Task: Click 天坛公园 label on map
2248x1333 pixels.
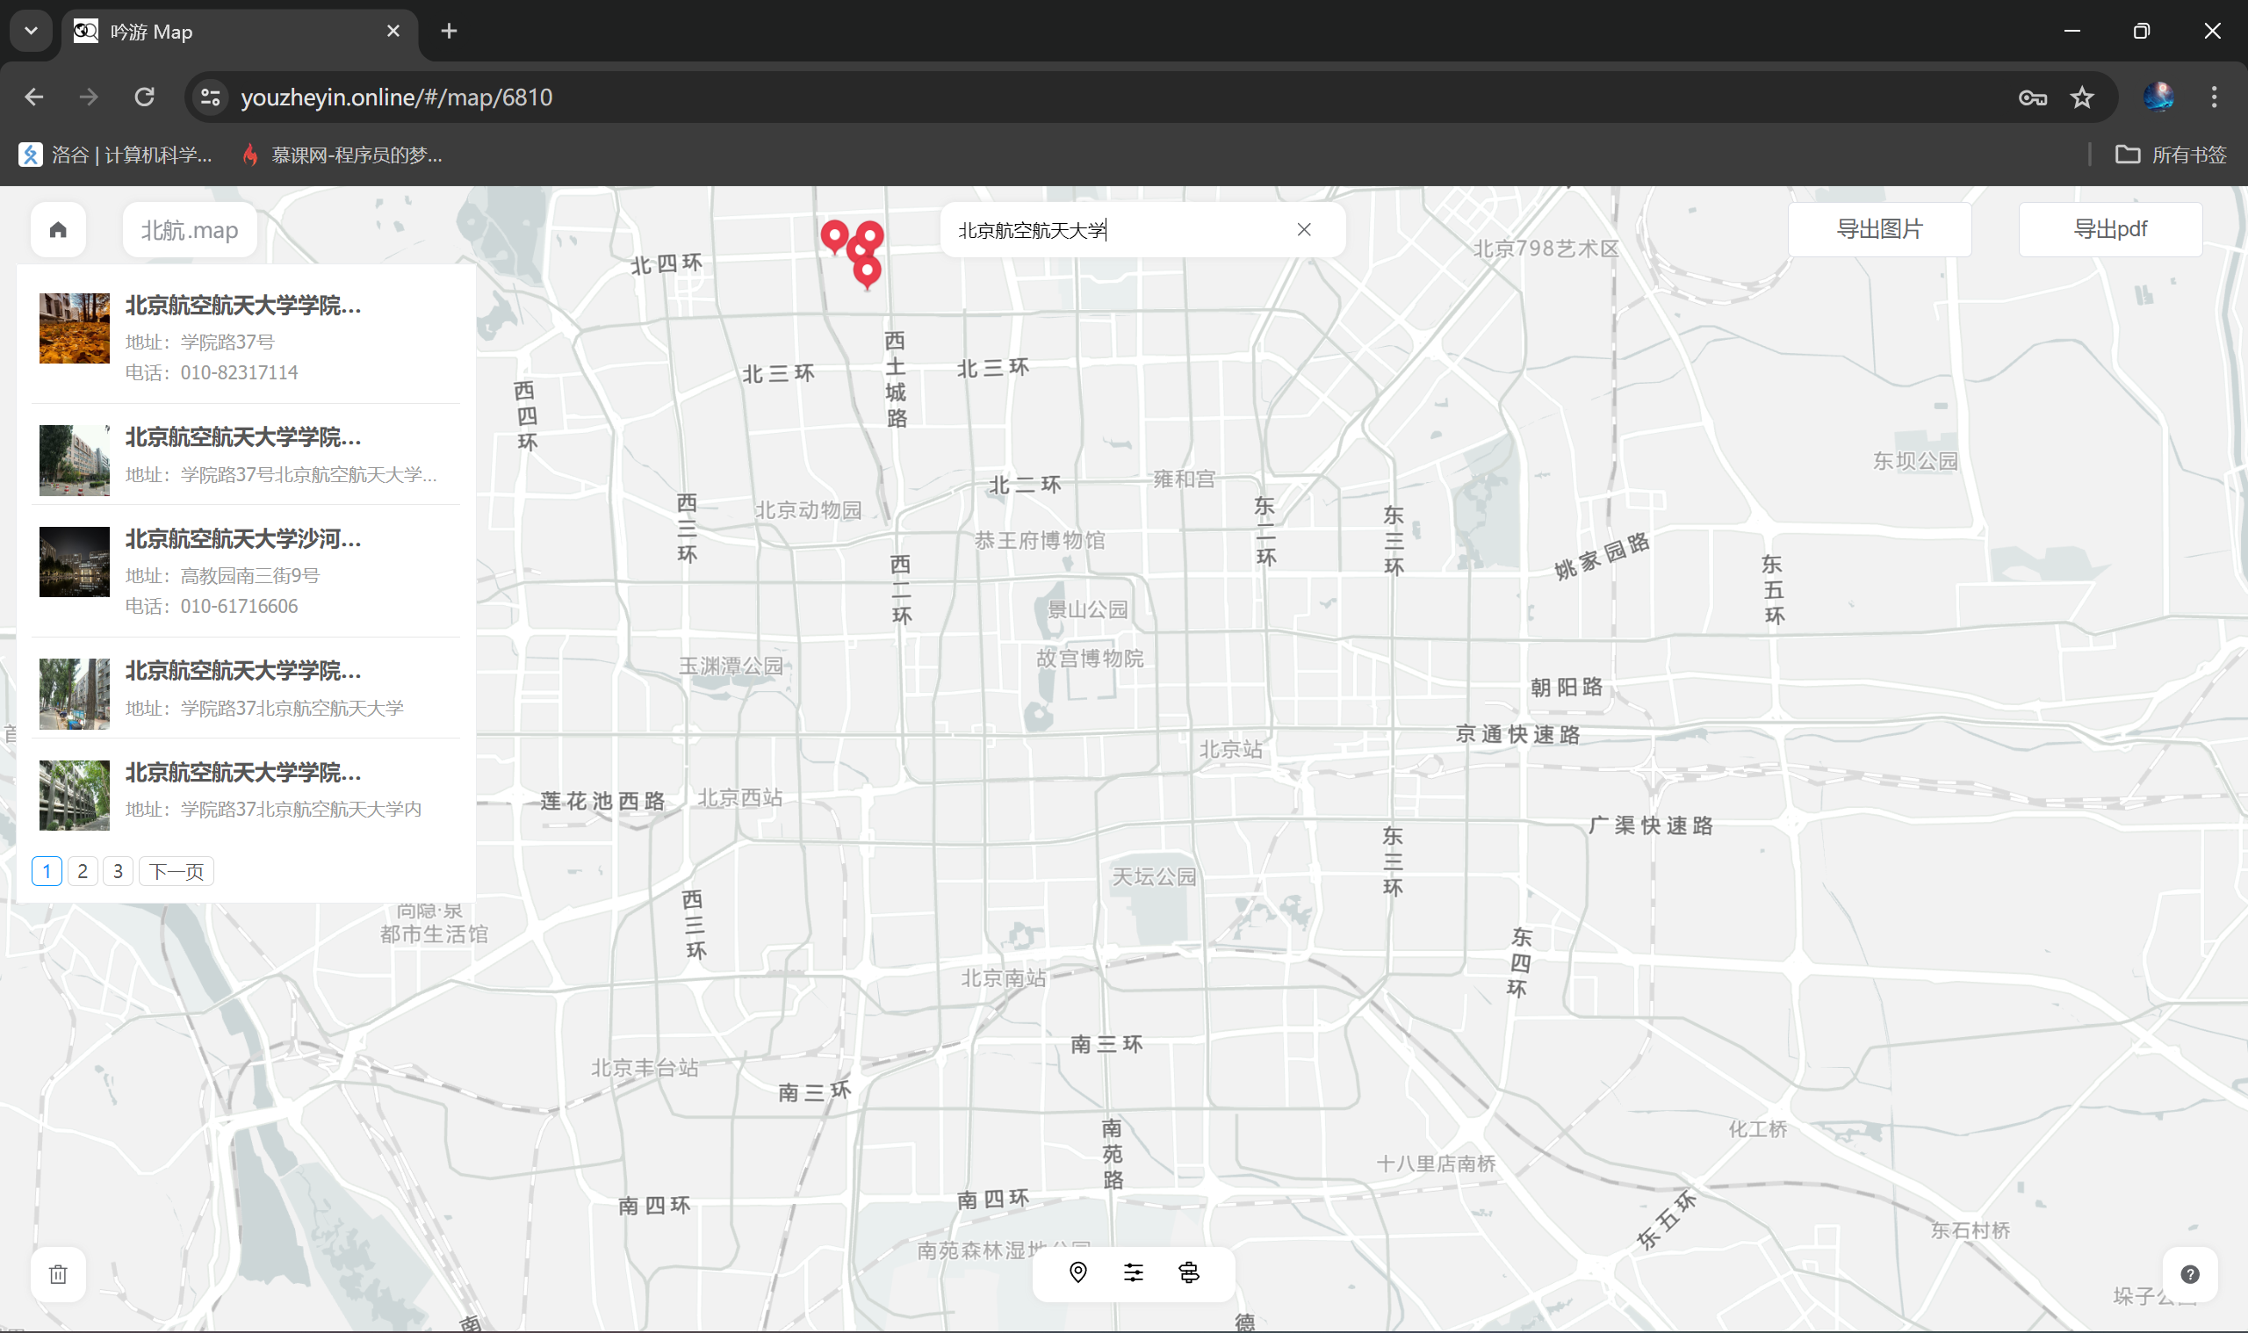Action: pyautogui.click(x=1154, y=876)
